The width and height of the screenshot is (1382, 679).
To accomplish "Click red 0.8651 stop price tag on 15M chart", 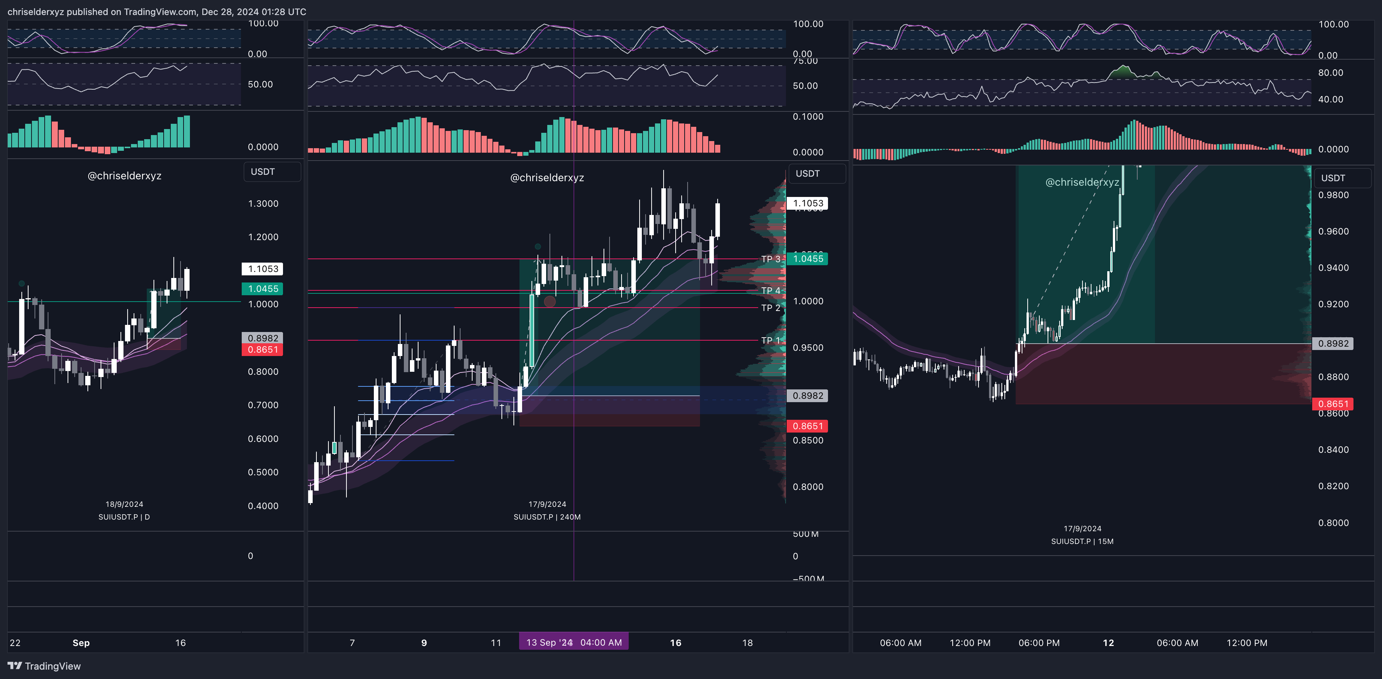I will point(1332,404).
